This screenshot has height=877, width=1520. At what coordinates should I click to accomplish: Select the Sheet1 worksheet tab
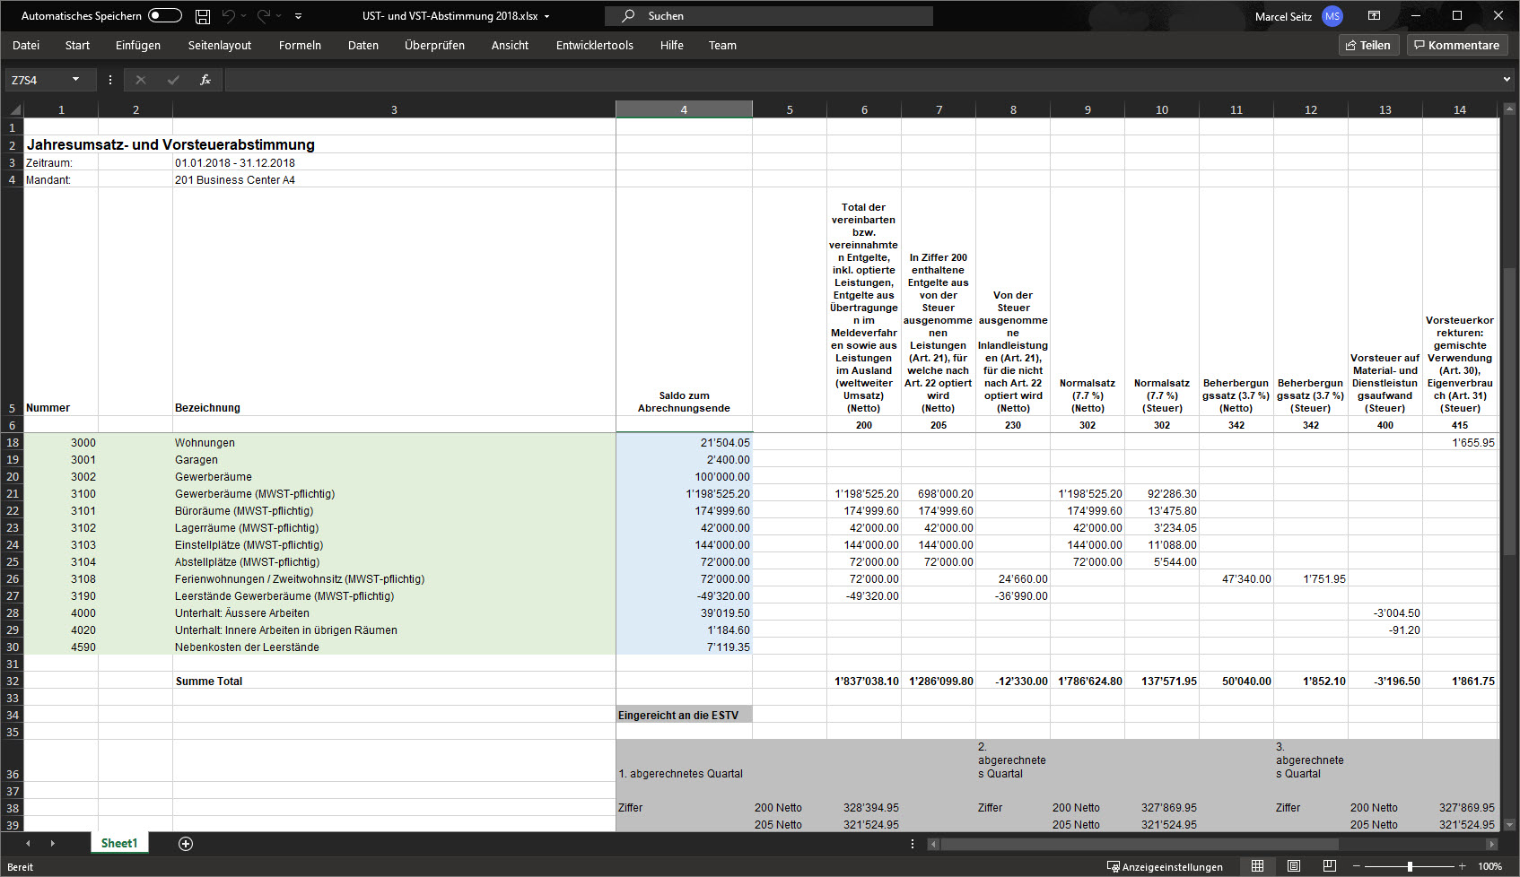coord(119,843)
